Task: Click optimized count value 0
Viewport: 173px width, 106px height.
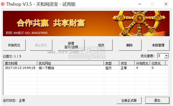Action: (x=152, y=68)
